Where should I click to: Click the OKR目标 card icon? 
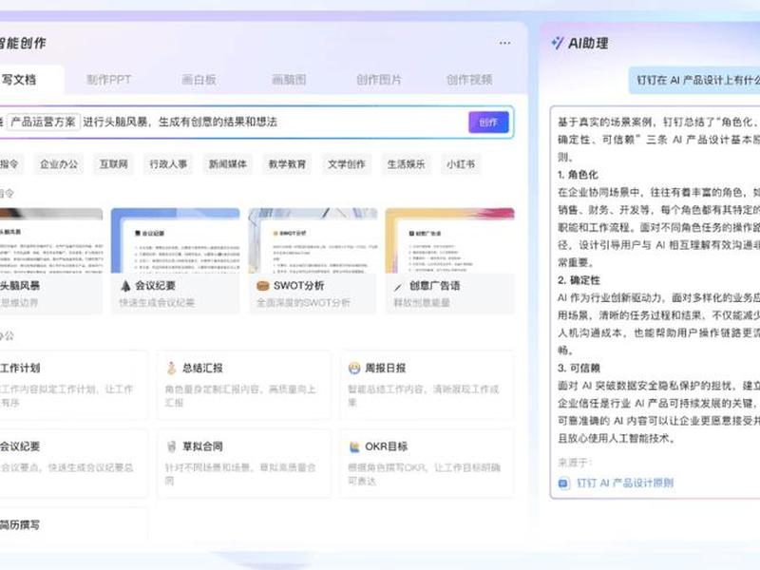click(x=354, y=446)
